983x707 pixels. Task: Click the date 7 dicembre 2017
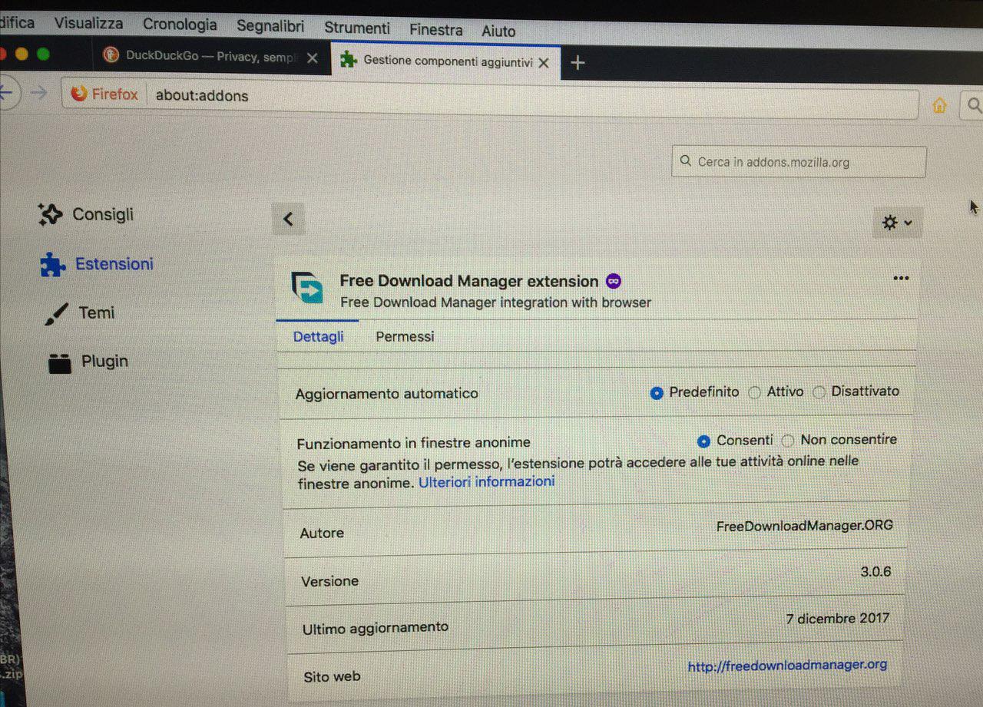click(x=838, y=619)
